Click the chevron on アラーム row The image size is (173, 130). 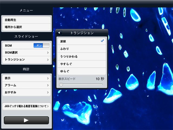click(48, 85)
